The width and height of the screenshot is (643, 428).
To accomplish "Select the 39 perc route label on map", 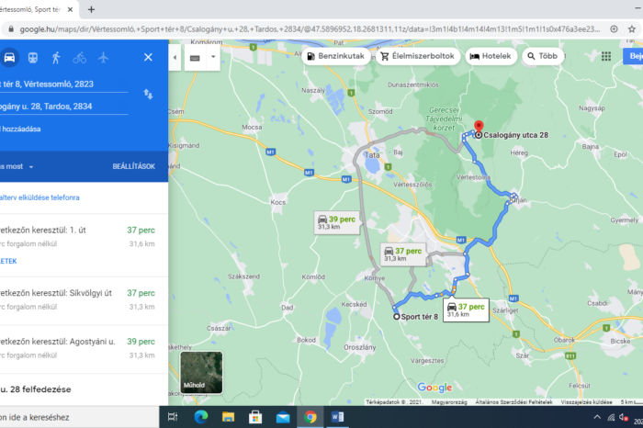I will point(337,222).
